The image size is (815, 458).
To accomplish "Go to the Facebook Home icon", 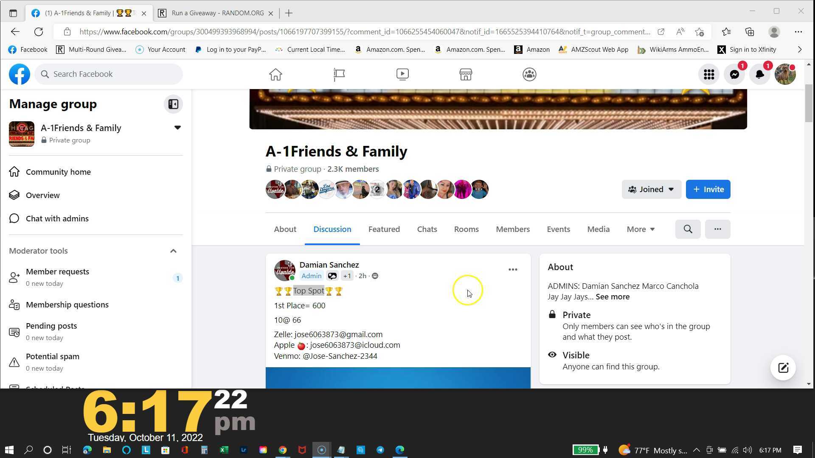I will [275, 74].
